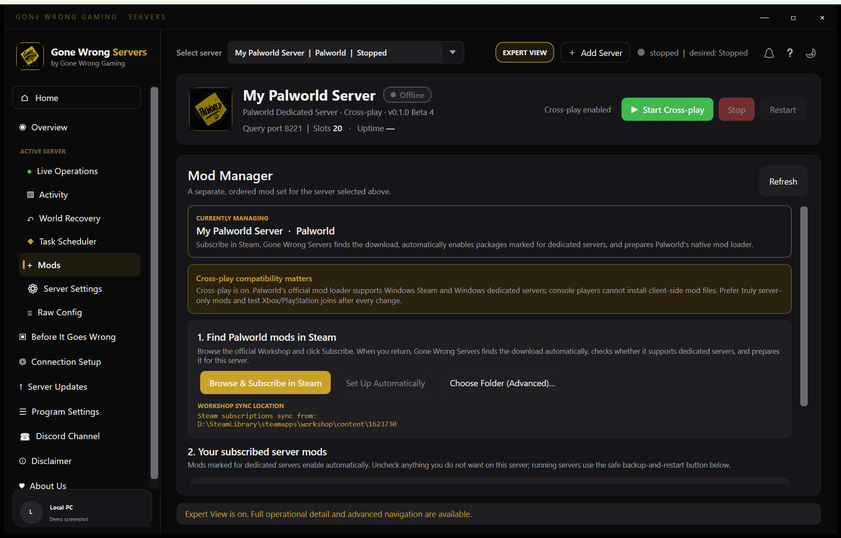841x538 pixels.
Task: Click the Before It Goes Wrong icon
Action: click(23, 337)
